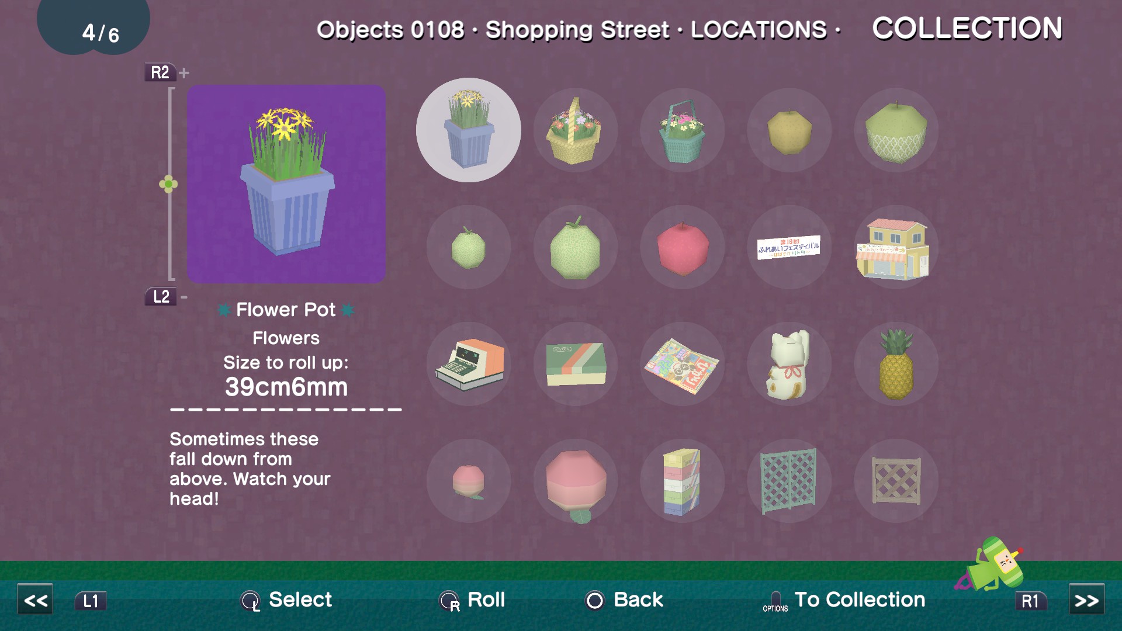Choose the cash register object
This screenshot has height=631, width=1122.
point(469,365)
